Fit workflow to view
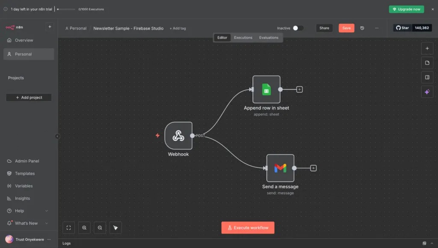 (x=68, y=228)
